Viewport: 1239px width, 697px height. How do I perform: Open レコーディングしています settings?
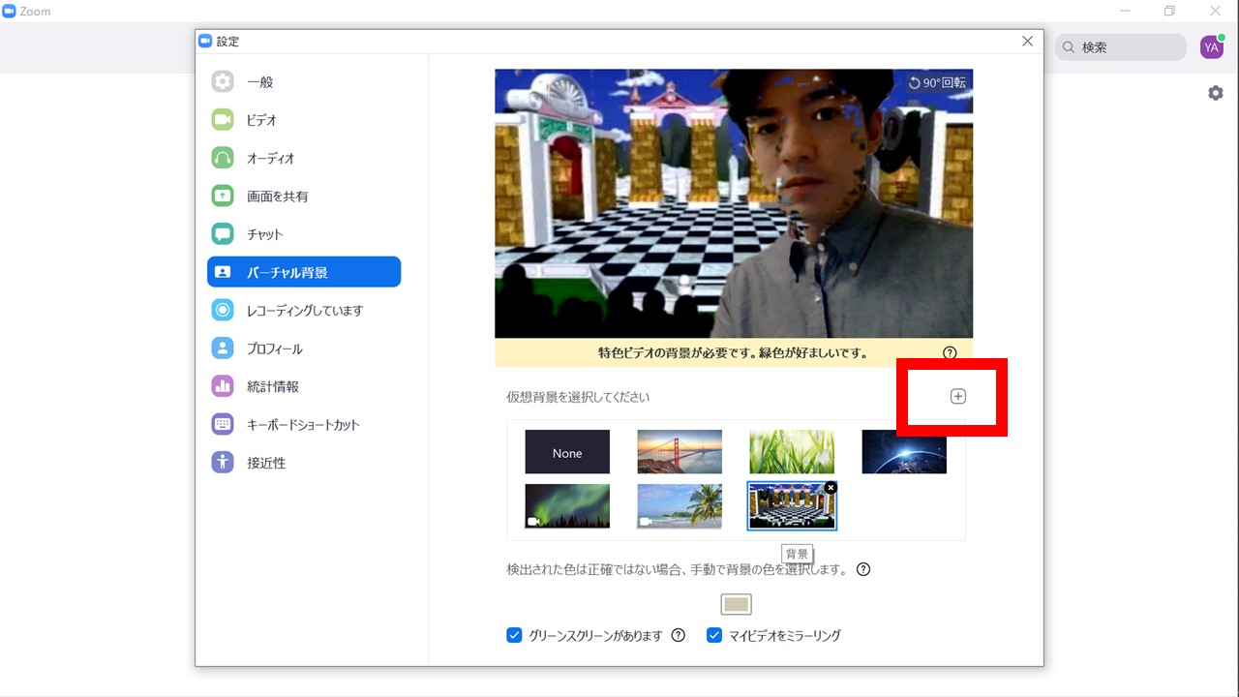coord(304,310)
